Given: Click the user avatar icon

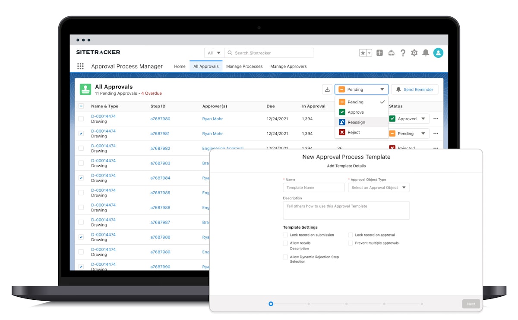Looking at the screenshot, I should (439, 53).
